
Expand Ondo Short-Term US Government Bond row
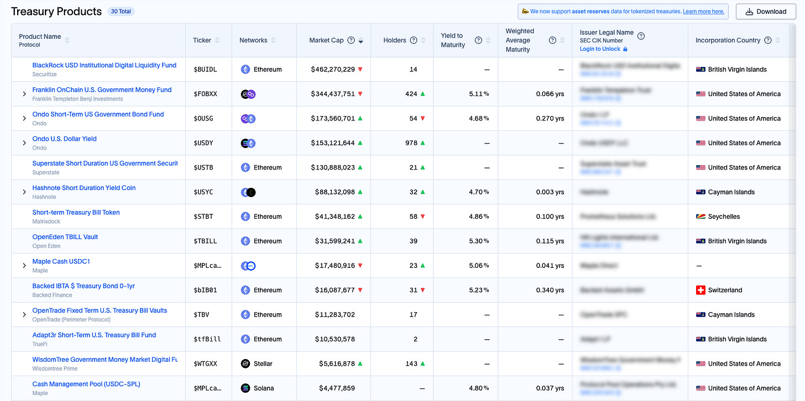click(24, 118)
